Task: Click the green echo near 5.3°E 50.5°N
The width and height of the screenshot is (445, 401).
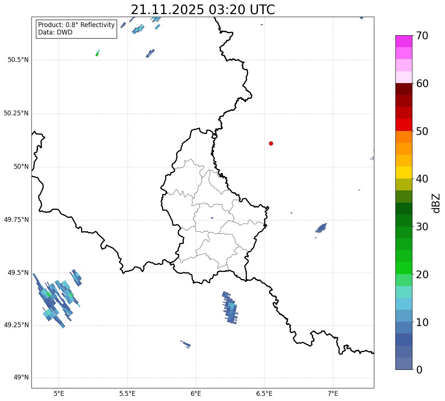Action: [97, 53]
